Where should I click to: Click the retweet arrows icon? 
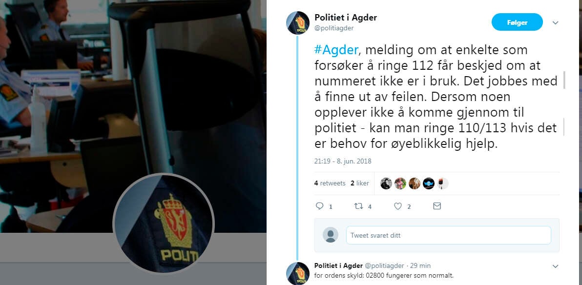(358, 206)
